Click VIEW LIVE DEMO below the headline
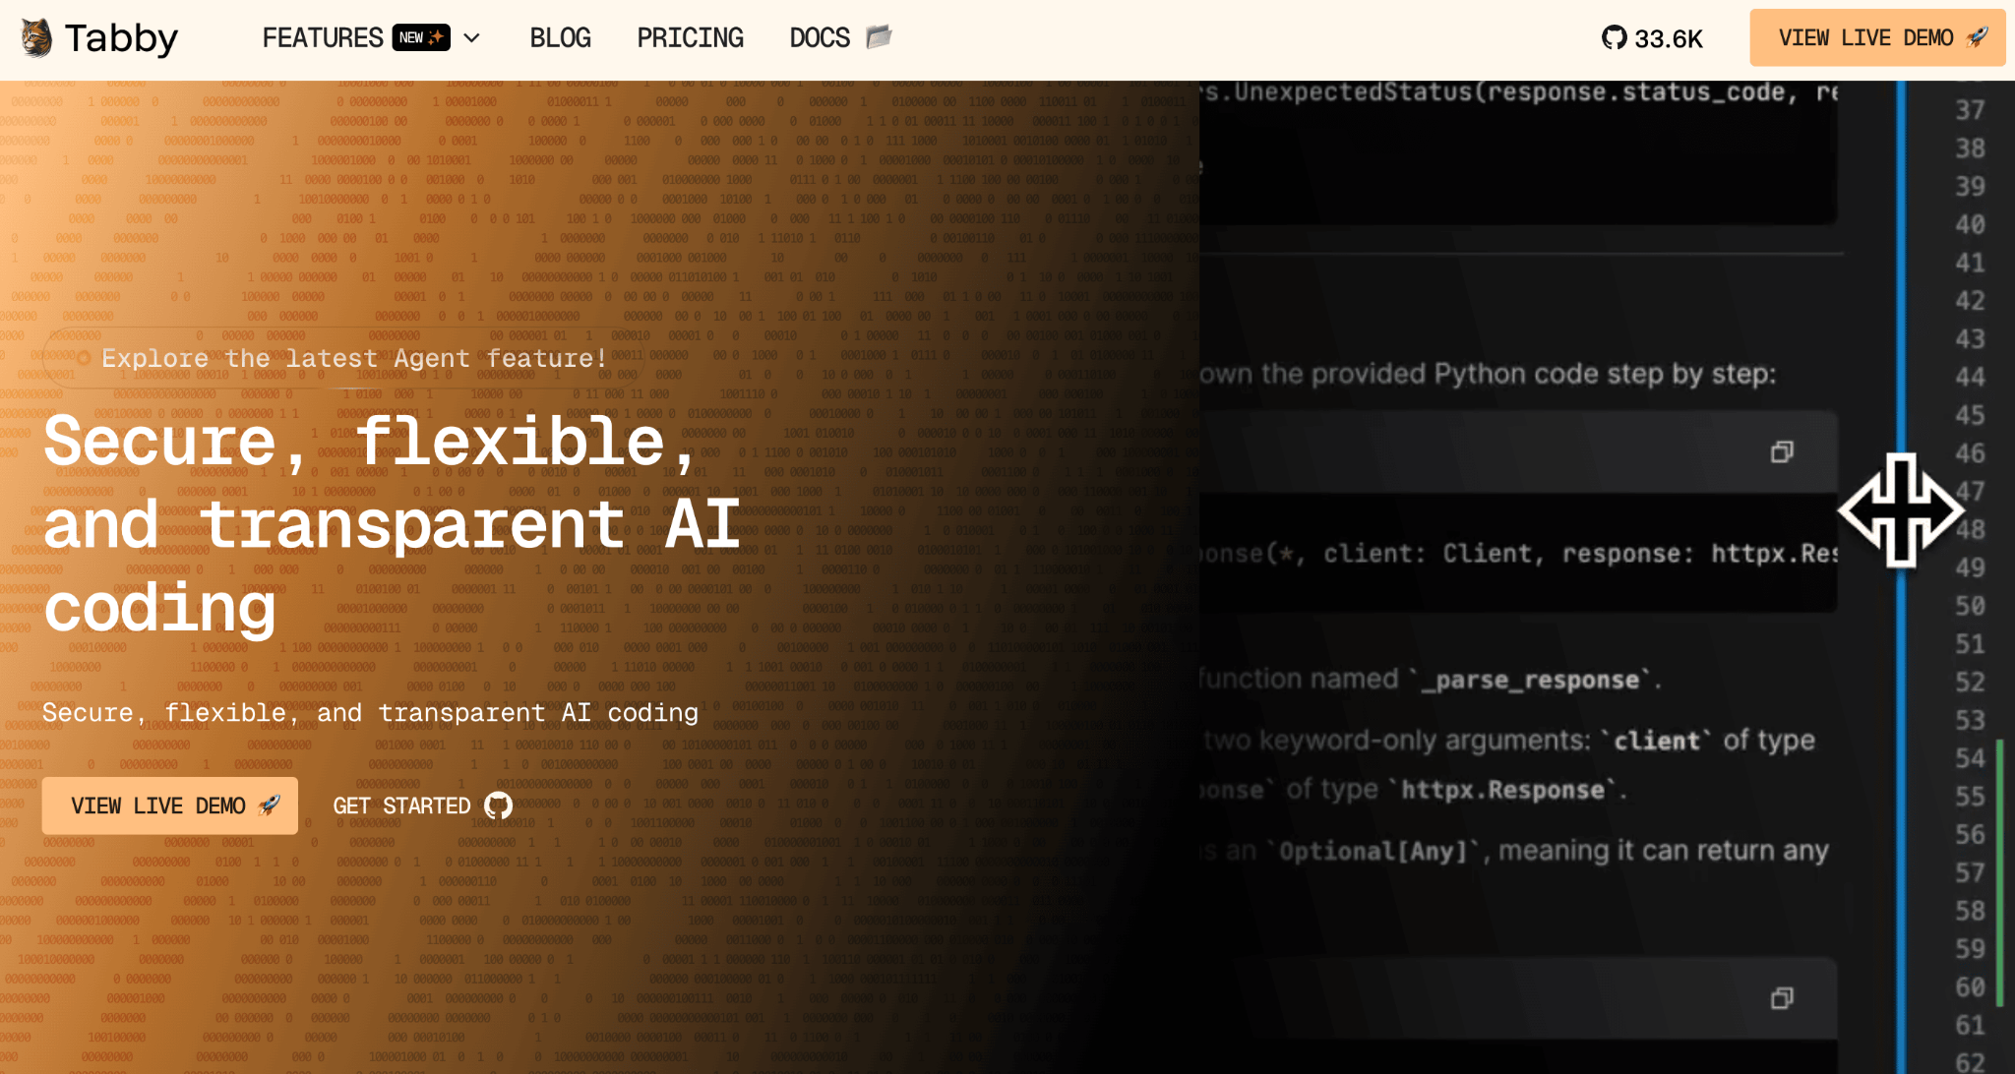Screen dimensions: 2015x1074 click(x=170, y=805)
